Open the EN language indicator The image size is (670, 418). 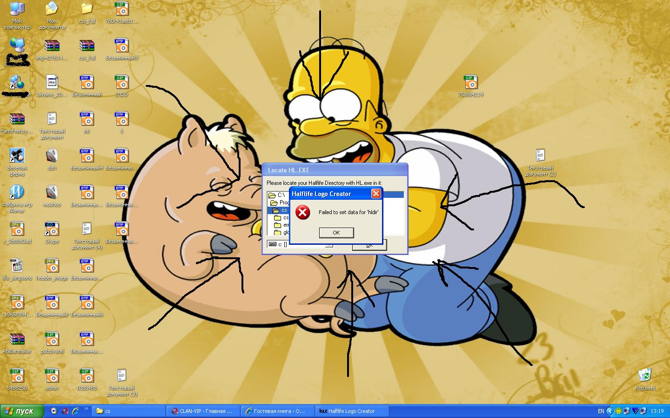click(601, 411)
